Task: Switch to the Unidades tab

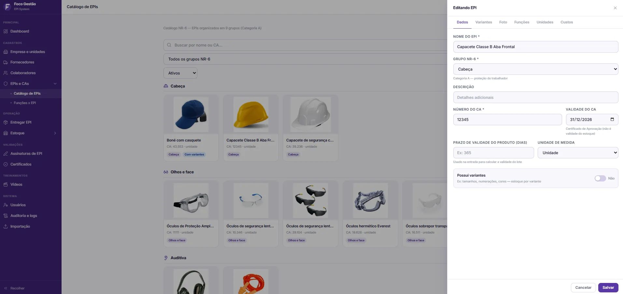Action: (x=545, y=22)
